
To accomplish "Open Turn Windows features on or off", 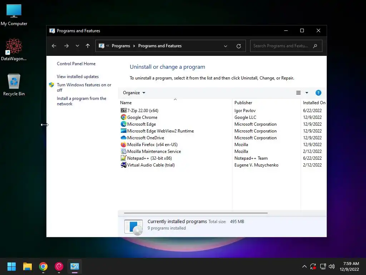I will click(x=84, y=87).
